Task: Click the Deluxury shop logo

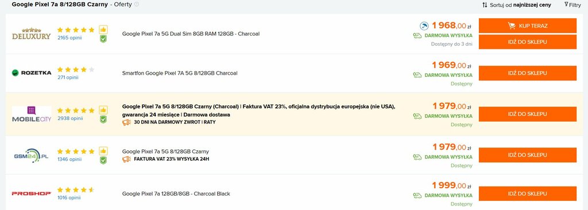Action: click(32, 34)
